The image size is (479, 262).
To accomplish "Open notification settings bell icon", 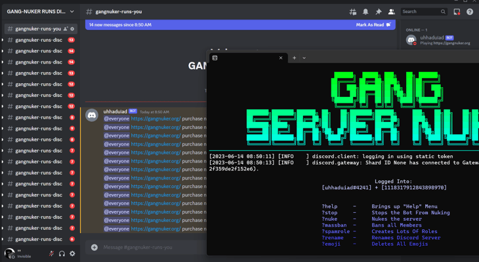I will pyautogui.click(x=365, y=12).
